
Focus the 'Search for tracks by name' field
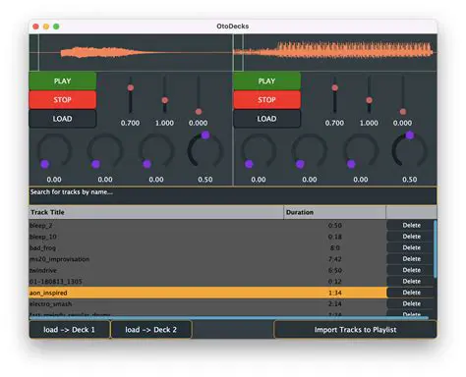click(x=233, y=195)
